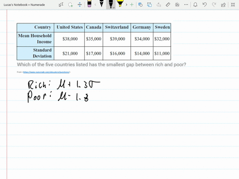Open the Shapes tool
Image resolution: width=239 pixels, height=179 pixels.
140,4
